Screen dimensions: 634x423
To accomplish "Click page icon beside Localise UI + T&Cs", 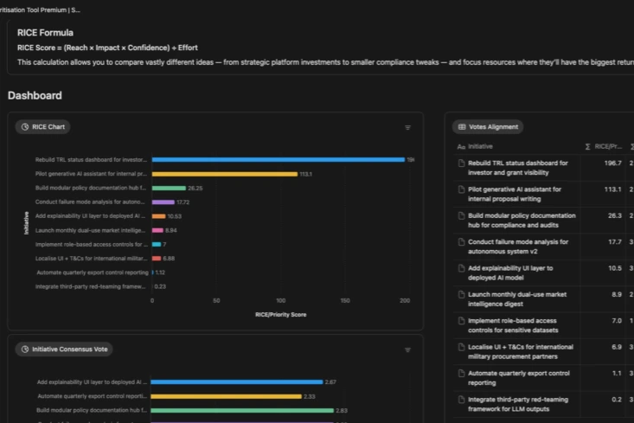I will 461,347.
